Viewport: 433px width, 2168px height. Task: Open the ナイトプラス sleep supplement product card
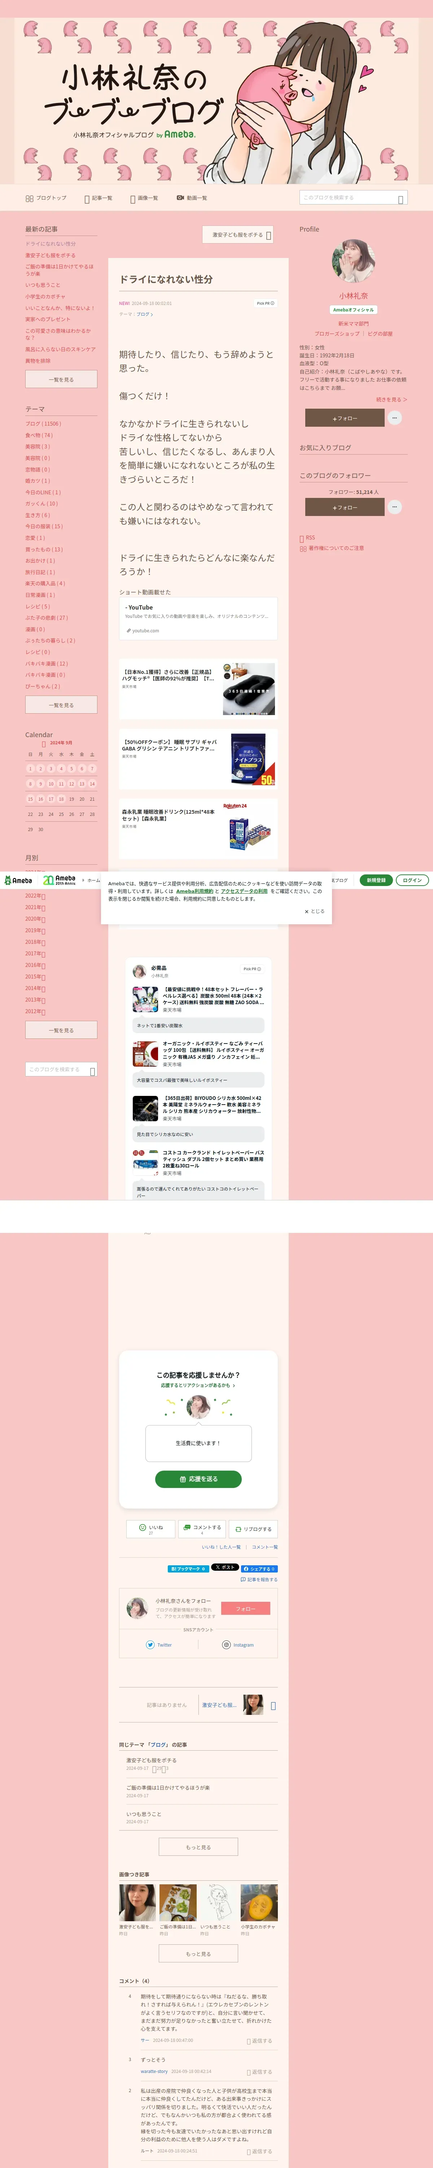(x=198, y=758)
